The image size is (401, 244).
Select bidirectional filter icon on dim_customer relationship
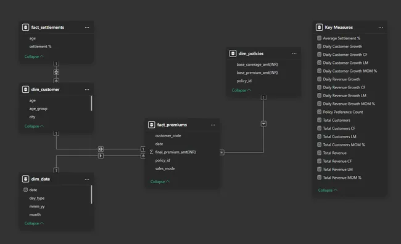tap(101, 149)
